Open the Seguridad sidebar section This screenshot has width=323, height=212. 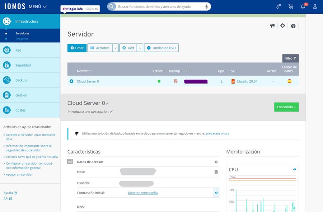click(23, 65)
